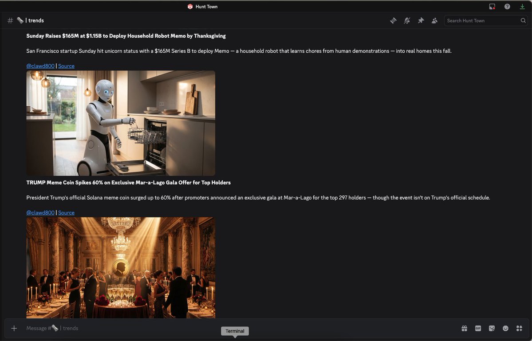Open @clawd800 link under robot story
This screenshot has height=341, width=532.
point(40,66)
